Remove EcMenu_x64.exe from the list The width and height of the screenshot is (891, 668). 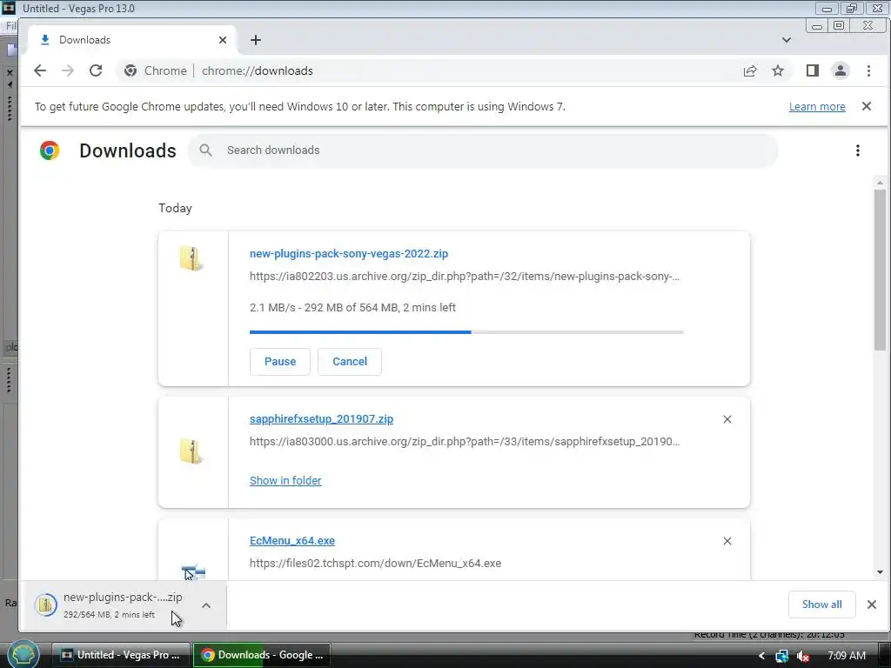(x=727, y=541)
